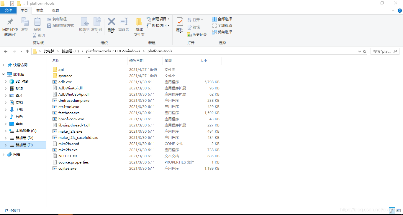Switch to the Share (共享) tab
The height and width of the screenshot is (215, 403).
point(40,10)
